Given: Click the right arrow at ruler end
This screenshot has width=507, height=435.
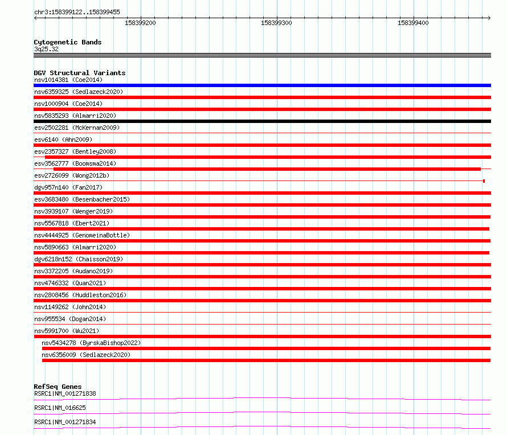Looking at the screenshot, I should coord(489,18).
